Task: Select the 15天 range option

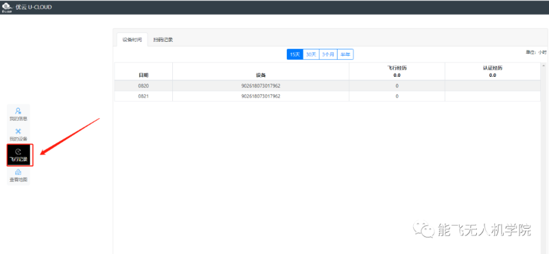Action: pos(295,54)
